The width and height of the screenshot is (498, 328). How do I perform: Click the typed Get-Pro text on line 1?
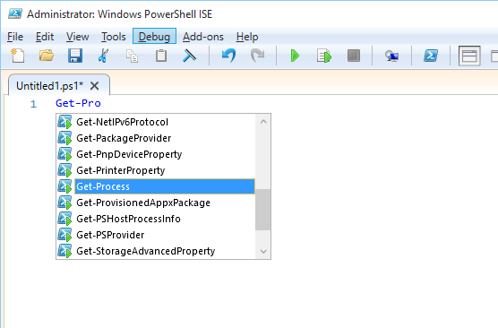[78, 103]
